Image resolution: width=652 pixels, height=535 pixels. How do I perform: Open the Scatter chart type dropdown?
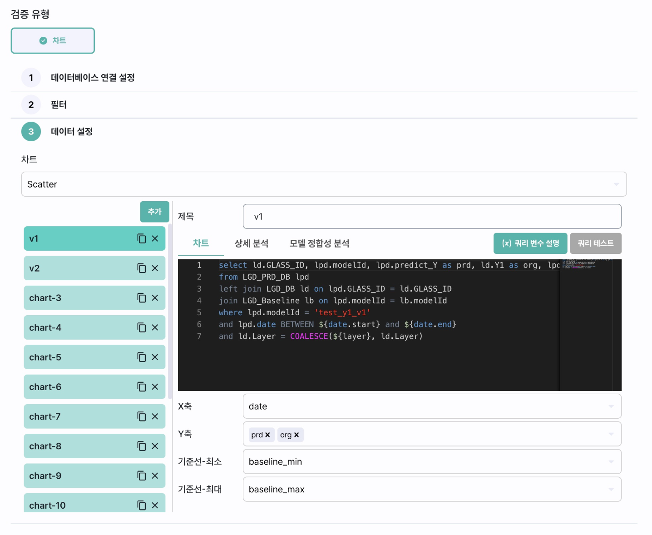[324, 184]
